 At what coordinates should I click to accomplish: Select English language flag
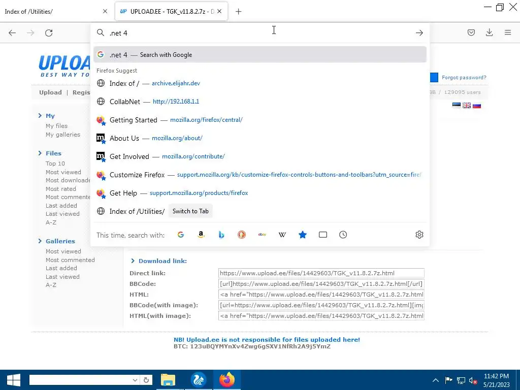(x=467, y=106)
